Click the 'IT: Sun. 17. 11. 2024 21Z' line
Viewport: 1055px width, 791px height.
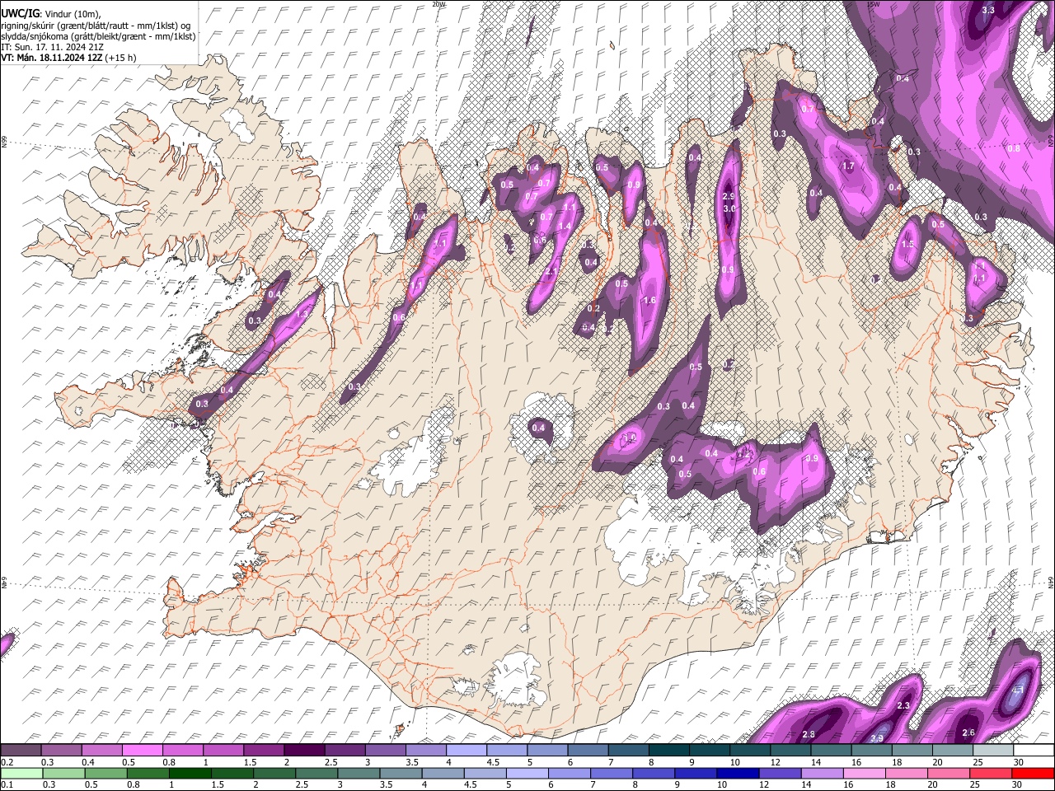50,47
